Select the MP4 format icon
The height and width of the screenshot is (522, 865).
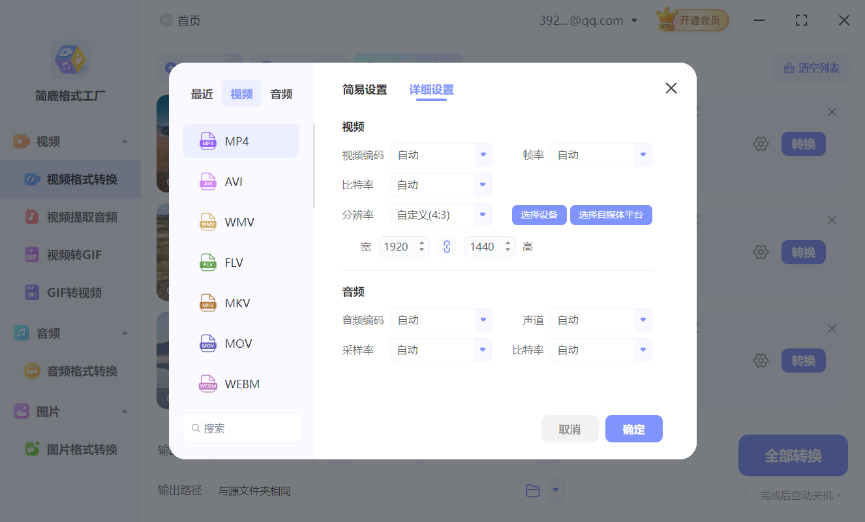coord(208,140)
